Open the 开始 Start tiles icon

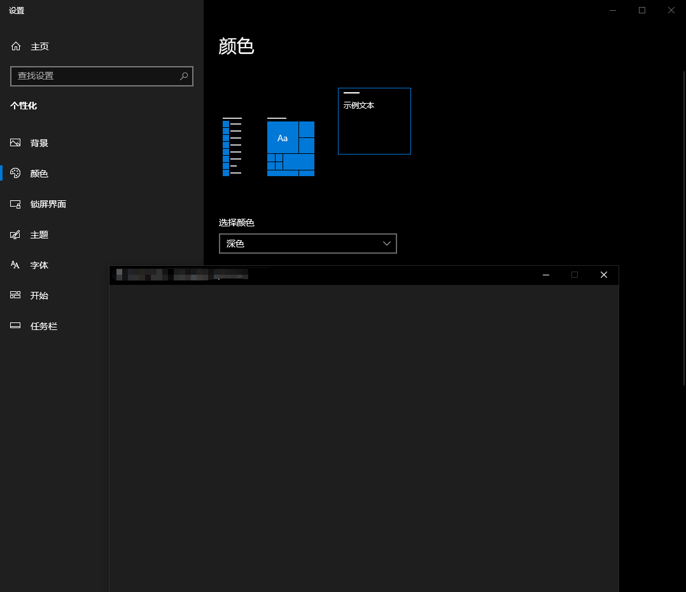tap(15, 295)
